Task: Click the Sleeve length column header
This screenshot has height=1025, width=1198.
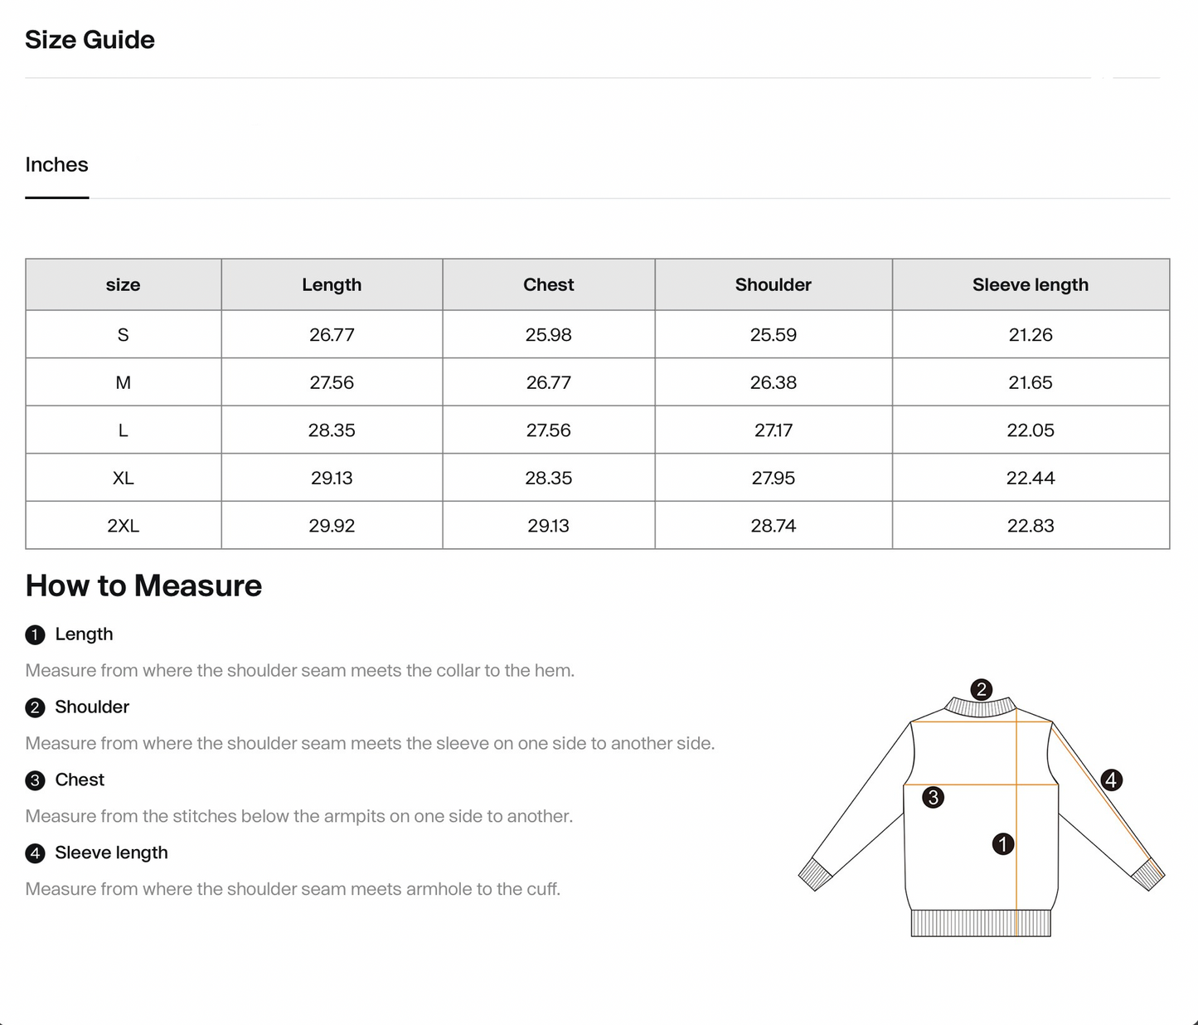Action: pos(1030,284)
